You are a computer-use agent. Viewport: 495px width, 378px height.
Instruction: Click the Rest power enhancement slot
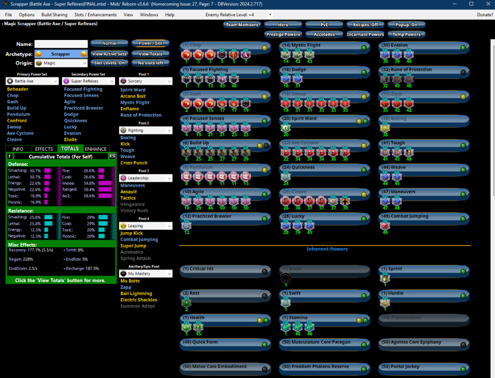tap(187, 302)
